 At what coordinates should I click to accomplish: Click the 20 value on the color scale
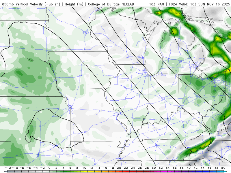click(x=119, y=168)
